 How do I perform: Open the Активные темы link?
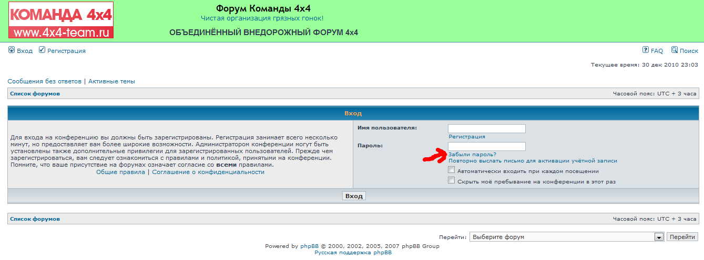click(x=111, y=81)
